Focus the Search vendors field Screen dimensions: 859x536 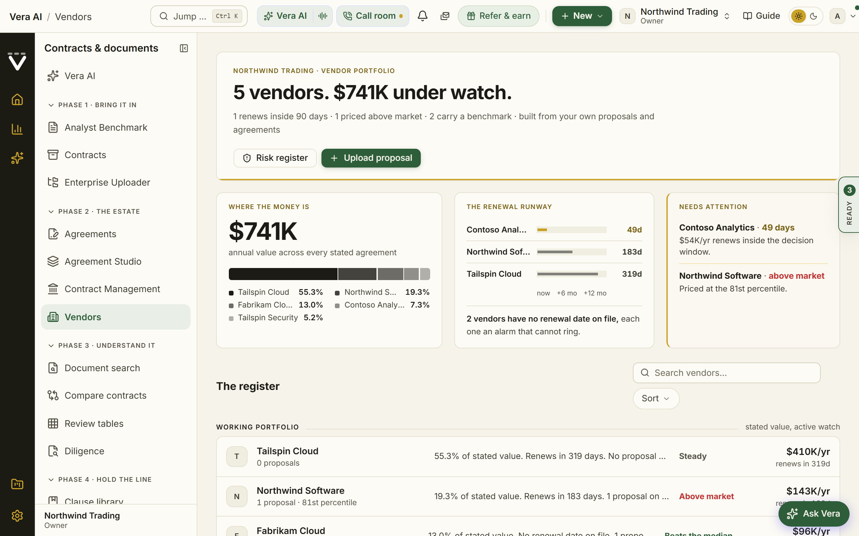pyautogui.click(x=726, y=373)
